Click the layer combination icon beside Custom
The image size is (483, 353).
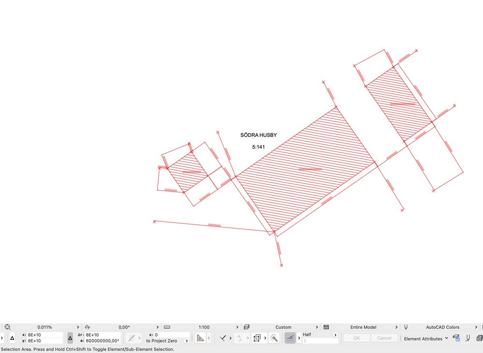click(247, 327)
